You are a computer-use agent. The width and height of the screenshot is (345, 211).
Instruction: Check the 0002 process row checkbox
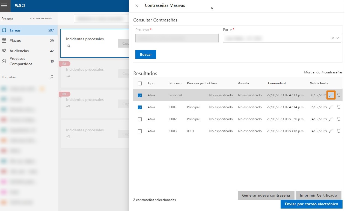point(140,119)
